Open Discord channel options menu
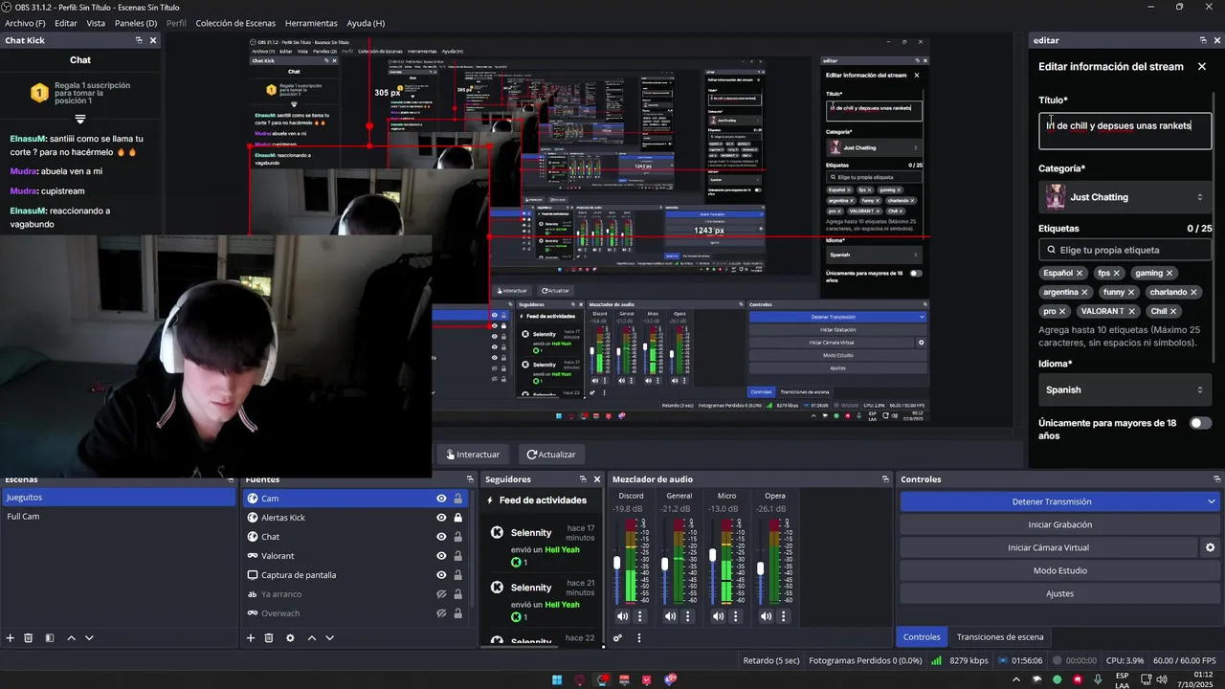 point(640,616)
